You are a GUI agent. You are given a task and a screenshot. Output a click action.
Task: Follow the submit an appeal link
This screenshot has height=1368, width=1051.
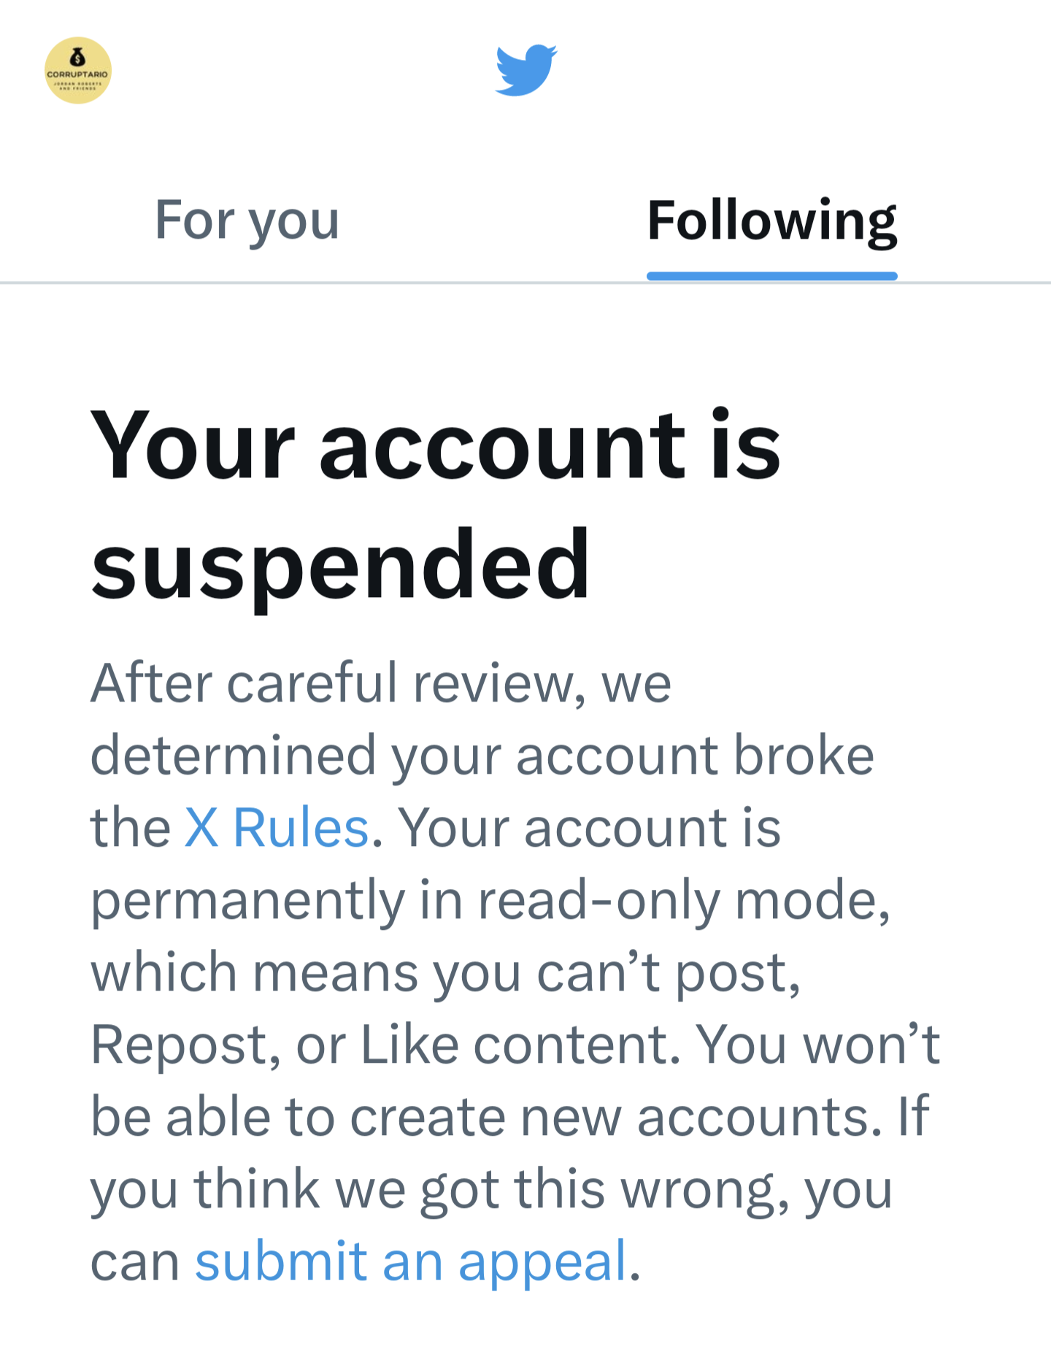point(410,1261)
